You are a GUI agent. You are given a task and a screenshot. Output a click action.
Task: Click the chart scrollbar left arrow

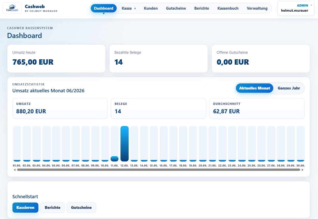click(x=14, y=170)
